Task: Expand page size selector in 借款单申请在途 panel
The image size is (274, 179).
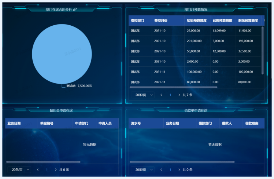Action: [x=142, y=170]
